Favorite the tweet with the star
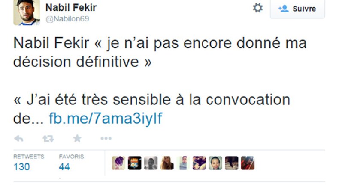Image resolution: width=339 pixels, height=190 pixels. (77, 138)
